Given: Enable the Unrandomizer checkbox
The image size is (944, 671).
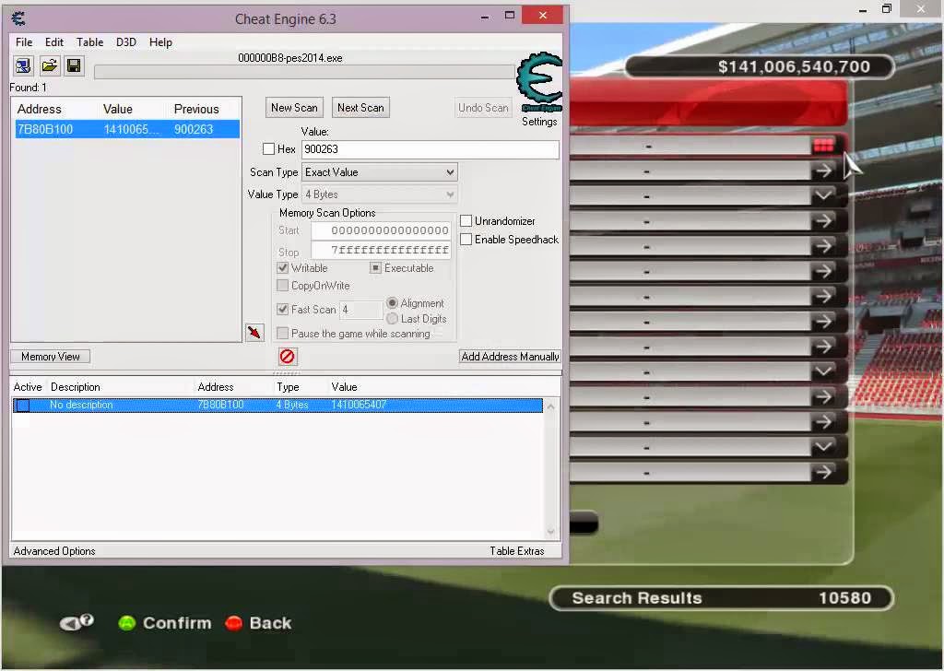Looking at the screenshot, I should [466, 221].
